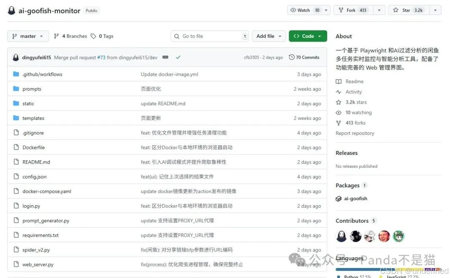Open pull request #73 link

tap(101, 57)
